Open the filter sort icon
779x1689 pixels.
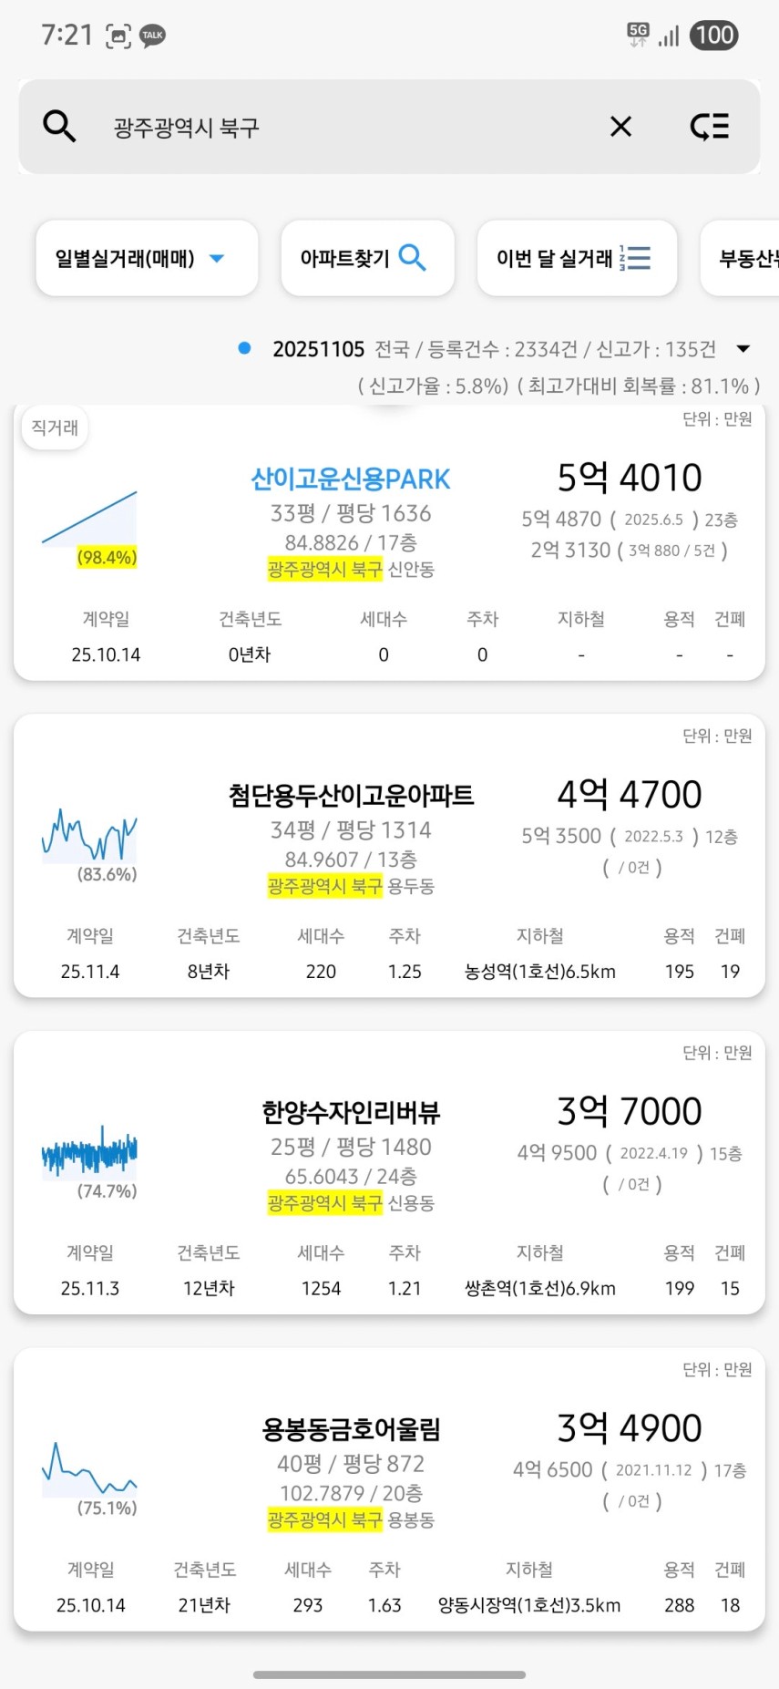pyautogui.click(x=710, y=127)
